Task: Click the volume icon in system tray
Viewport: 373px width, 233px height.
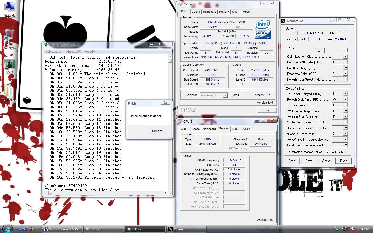Action: point(353,229)
